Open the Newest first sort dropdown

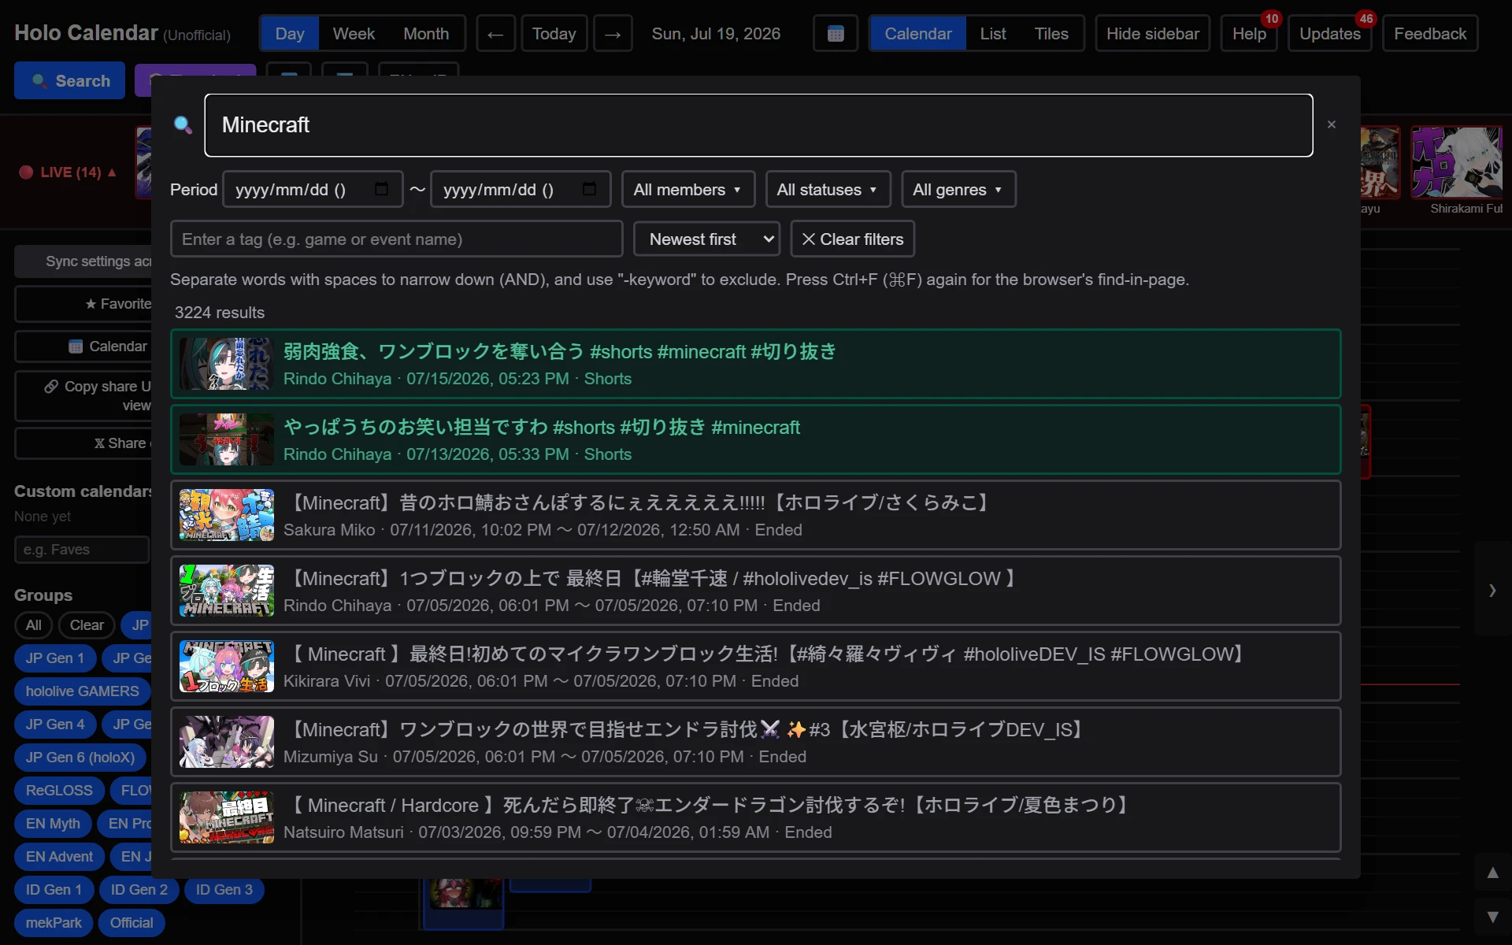pos(706,239)
